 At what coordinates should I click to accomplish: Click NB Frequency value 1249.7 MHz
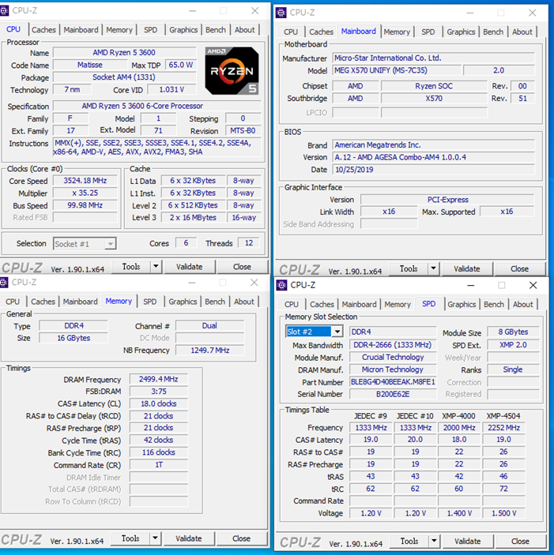click(210, 351)
